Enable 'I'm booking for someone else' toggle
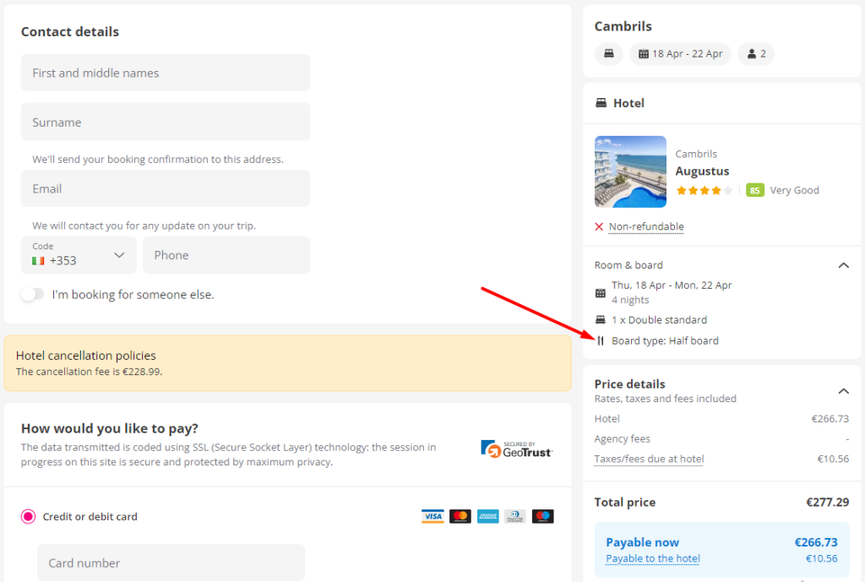Viewport: 865px width, 582px height. [x=32, y=295]
